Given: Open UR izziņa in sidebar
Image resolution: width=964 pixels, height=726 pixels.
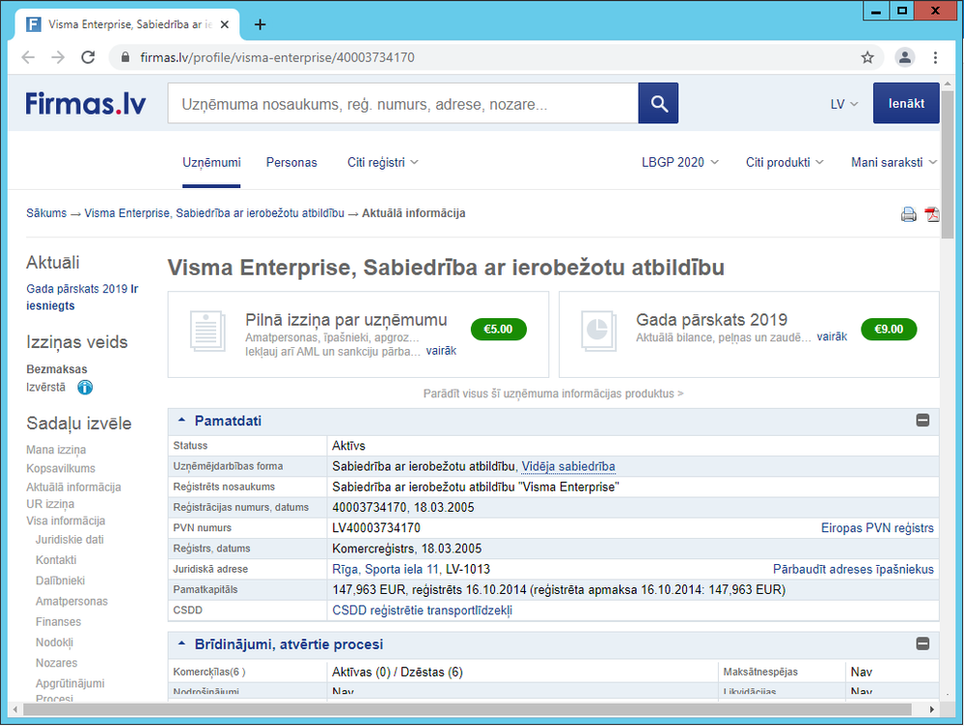Looking at the screenshot, I should click(50, 504).
